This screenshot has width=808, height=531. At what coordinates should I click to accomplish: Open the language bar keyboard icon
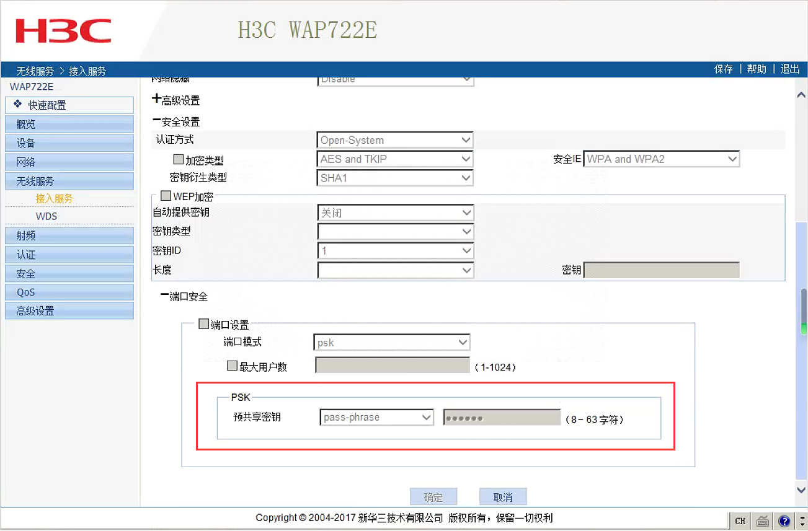pos(763,520)
